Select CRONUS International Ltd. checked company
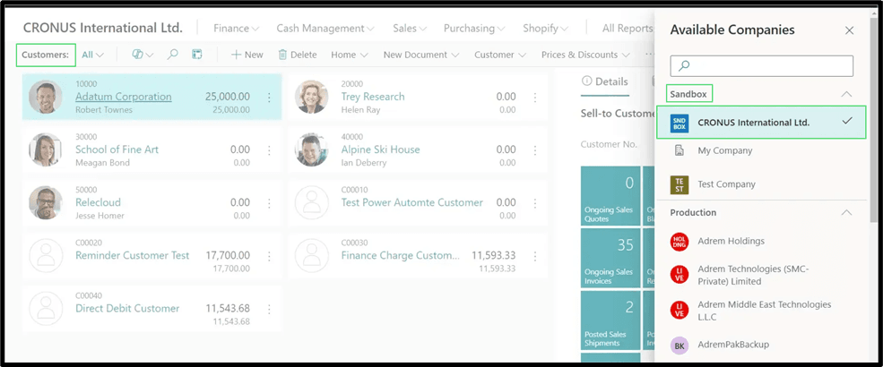The width and height of the screenshot is (883, 367). [753, 123]
